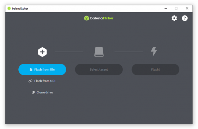Image resolution: width=198 pixels, height=129 pixels.
Task: Click the drive icon in the middle step
Action: pyautogui.click(x=99, y=52)
